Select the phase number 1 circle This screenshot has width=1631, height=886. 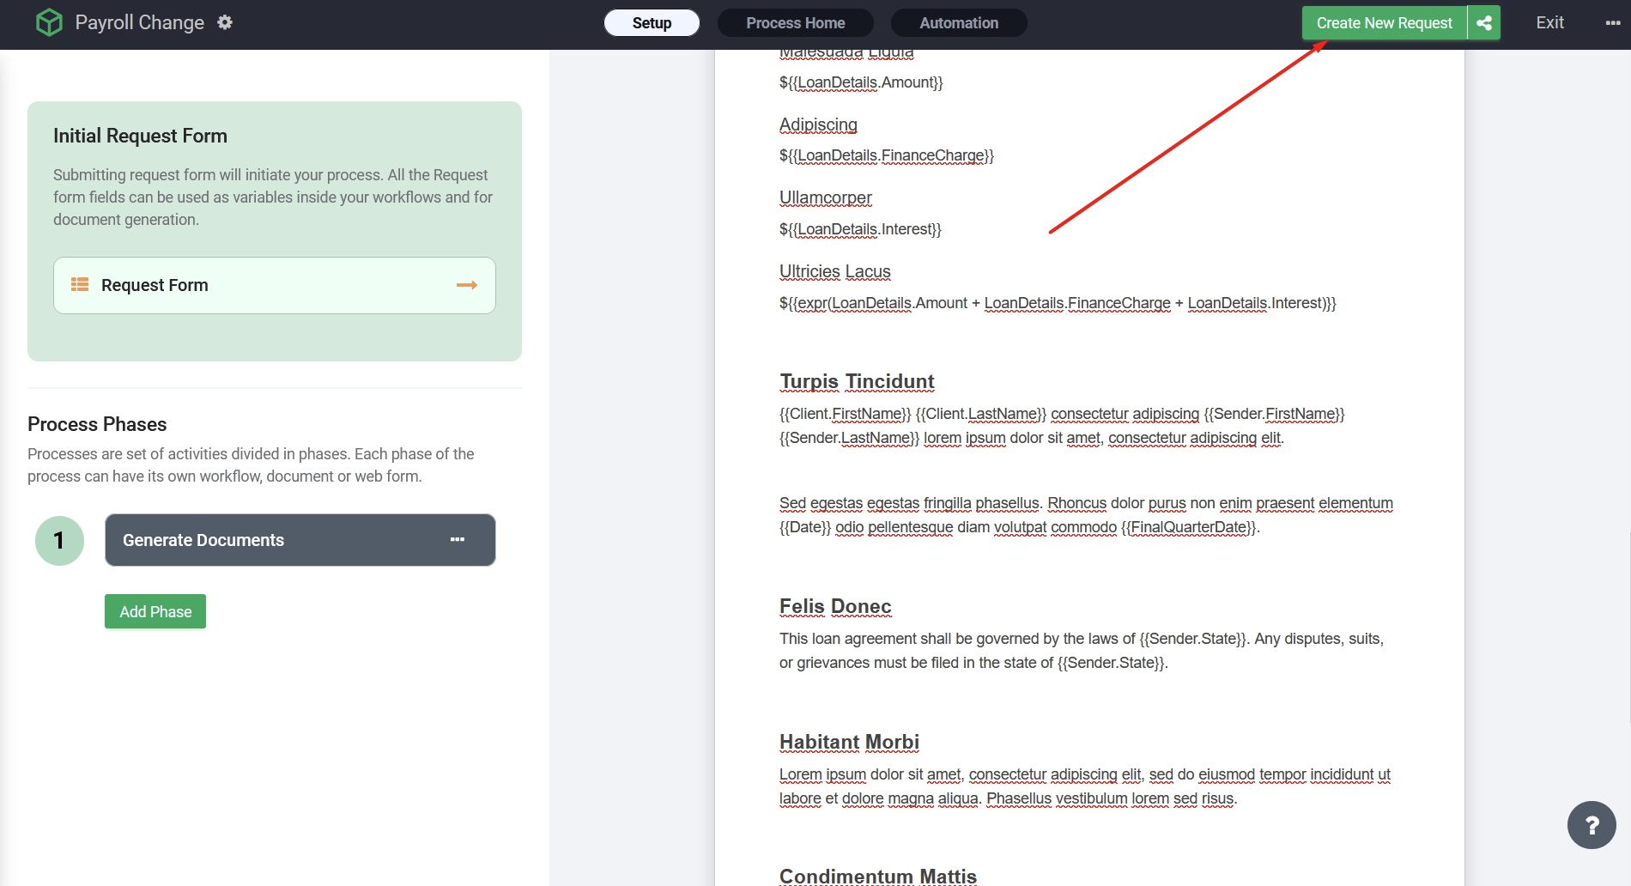point(59,541)
